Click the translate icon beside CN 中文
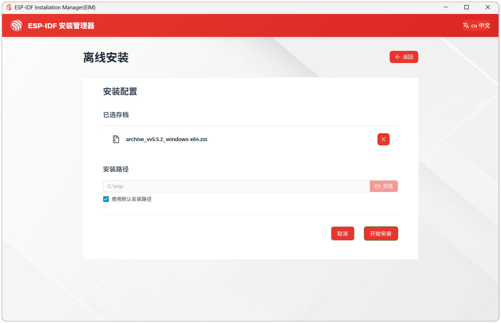Viewport: 501px width, 323px height. tap(466, 26)
